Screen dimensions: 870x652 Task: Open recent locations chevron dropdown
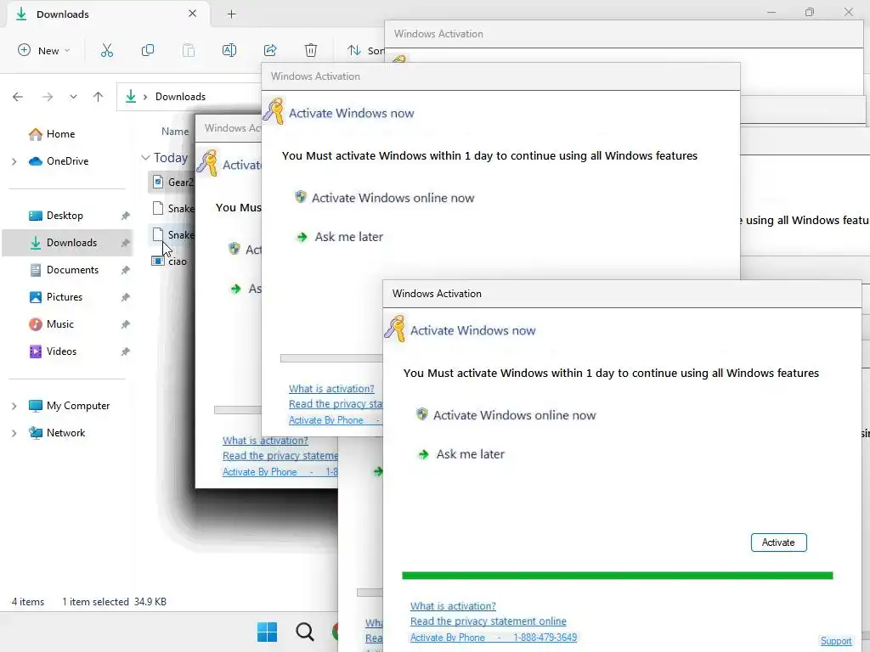(x=73, y=97)
